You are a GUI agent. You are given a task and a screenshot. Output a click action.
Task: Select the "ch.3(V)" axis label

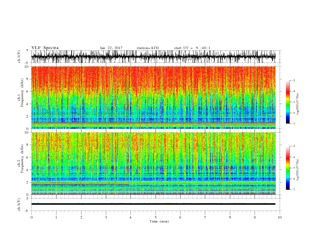(x=19, y=205)
